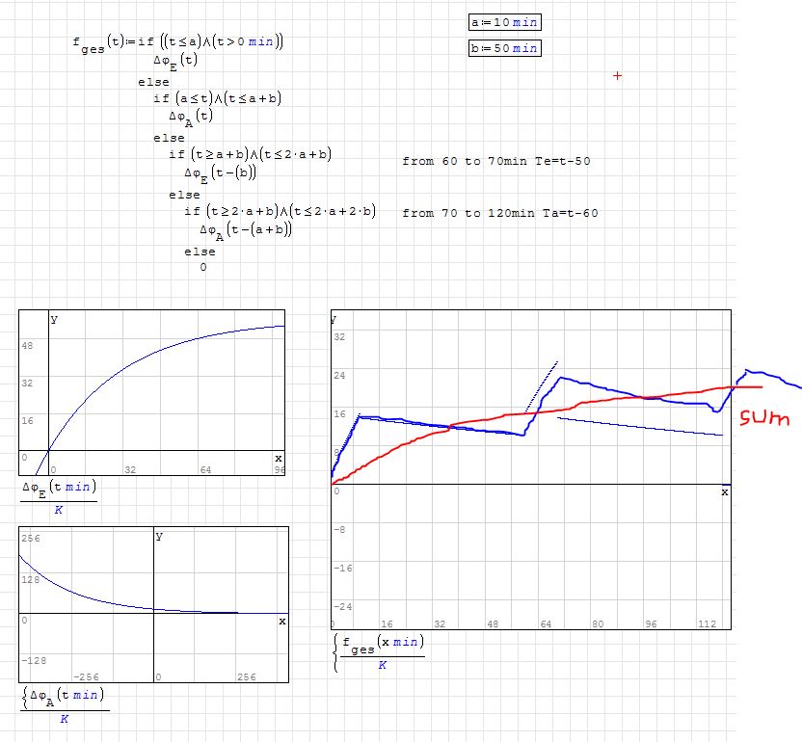Screen dimensions: 802x742
Task: Click the red crosshair cursor marker
Action: [617, 75]
